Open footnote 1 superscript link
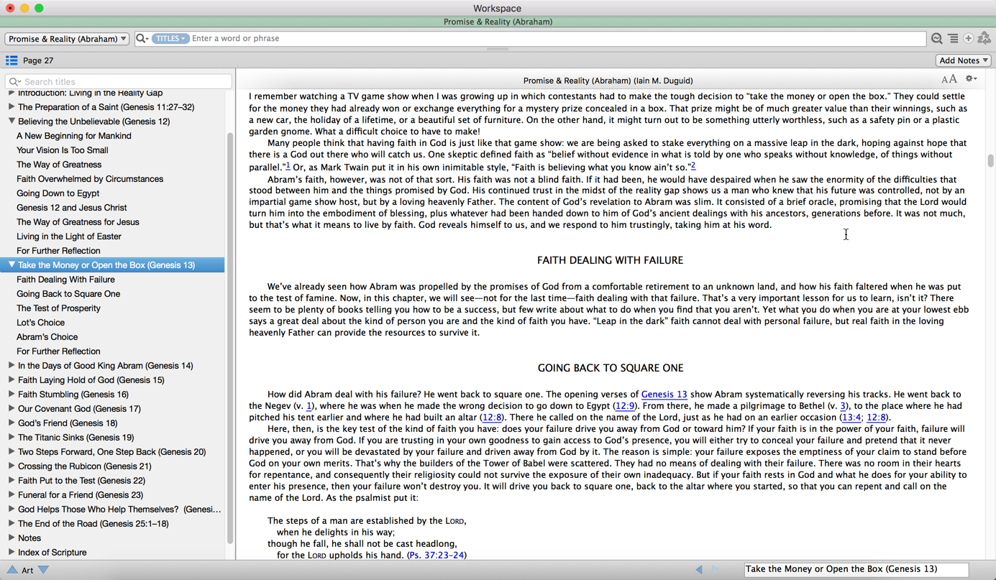The height and width of the screenshot is (580, 996). pos(288,165)
